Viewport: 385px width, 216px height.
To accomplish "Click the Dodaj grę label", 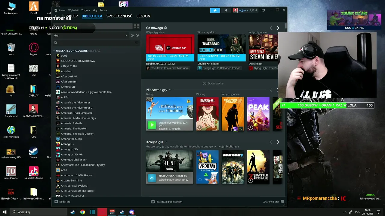I will tap(65, 202).
